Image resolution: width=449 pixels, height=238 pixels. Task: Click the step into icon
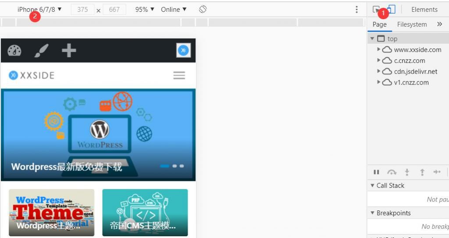(407, 172)
